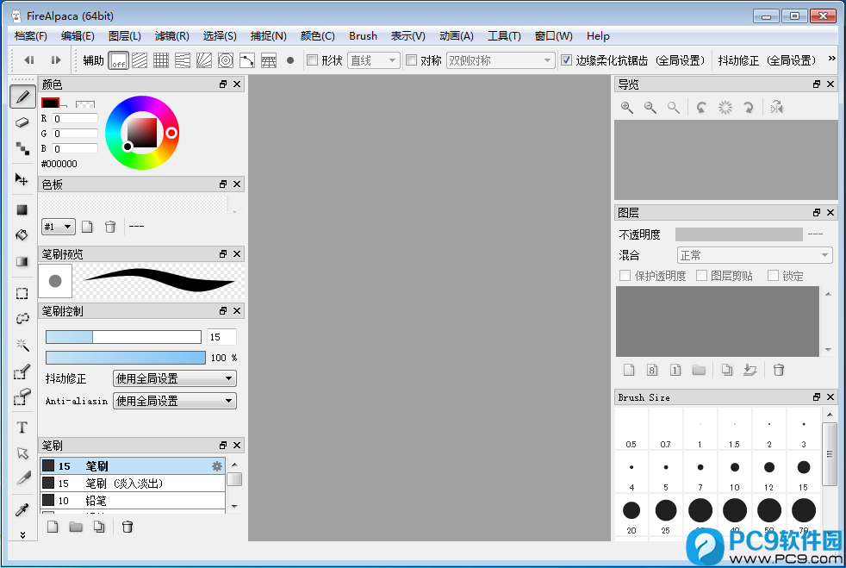Float the 颜色 panel with undock button
The height and width of the screenshot is (568, 846).
pyautogui.click(x=223, y=84)
